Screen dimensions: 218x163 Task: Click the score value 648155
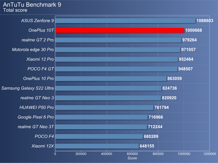pos(147,146)
